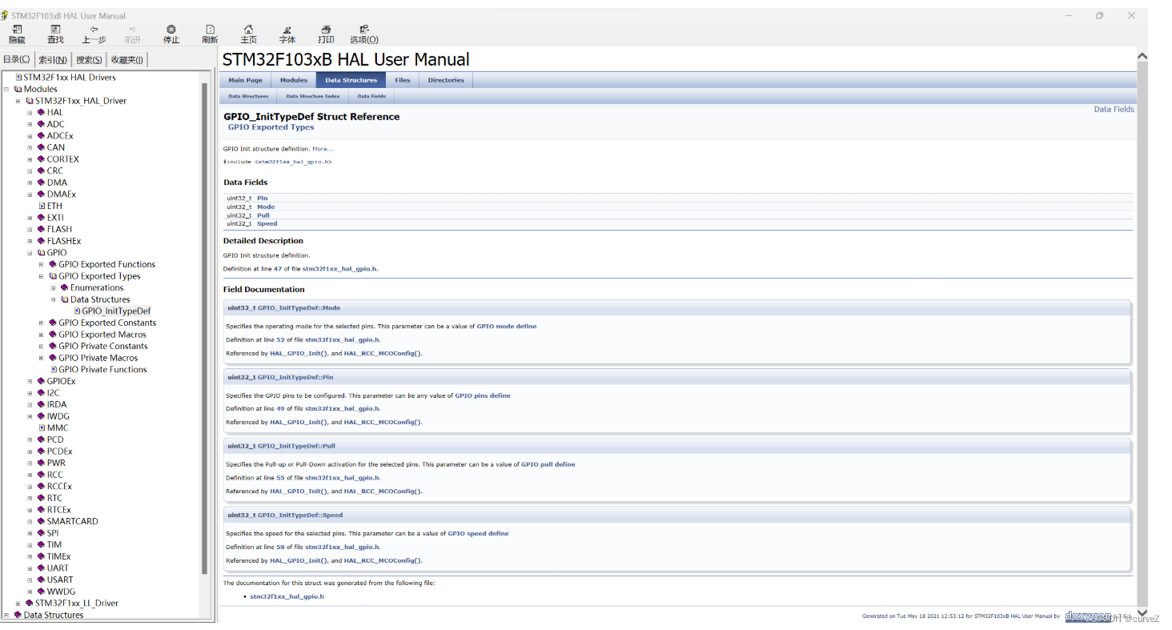Viewport: 1172px width, 630px height.
Task: Follow the GPIO Exported Types link
Action: pos(271,127)
